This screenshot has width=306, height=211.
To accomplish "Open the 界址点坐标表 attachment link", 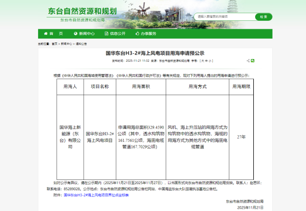I will [96, 195].
